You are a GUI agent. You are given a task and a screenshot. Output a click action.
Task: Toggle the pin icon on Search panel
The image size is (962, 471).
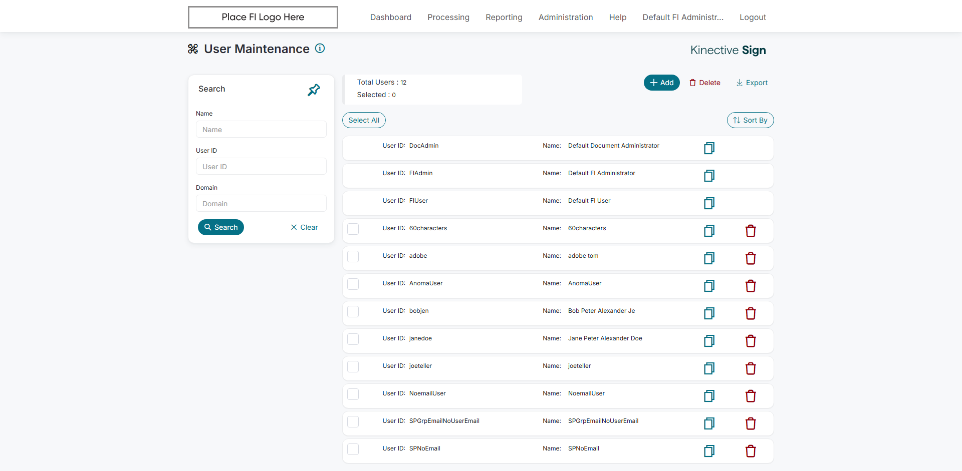(314, 90)
